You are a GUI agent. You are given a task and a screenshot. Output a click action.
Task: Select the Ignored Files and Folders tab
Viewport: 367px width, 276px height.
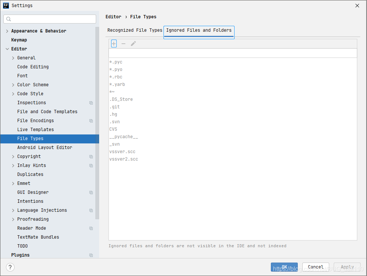tap(199, 30)
